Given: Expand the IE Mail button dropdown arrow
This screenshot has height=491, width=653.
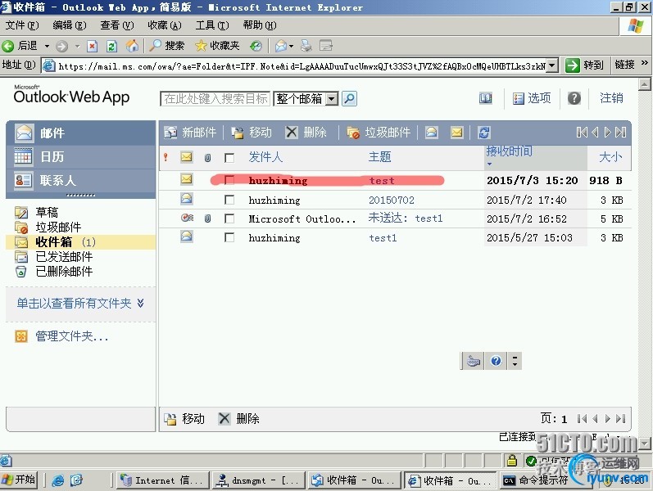Looking at the screenshot, I should click(x=291, y=46).
